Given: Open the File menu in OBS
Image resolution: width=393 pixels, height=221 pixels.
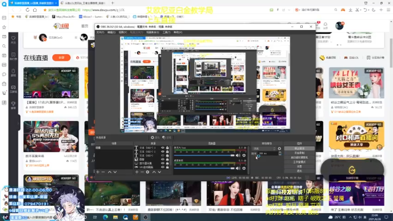Looking at the screenshot, I should [100, 33].
